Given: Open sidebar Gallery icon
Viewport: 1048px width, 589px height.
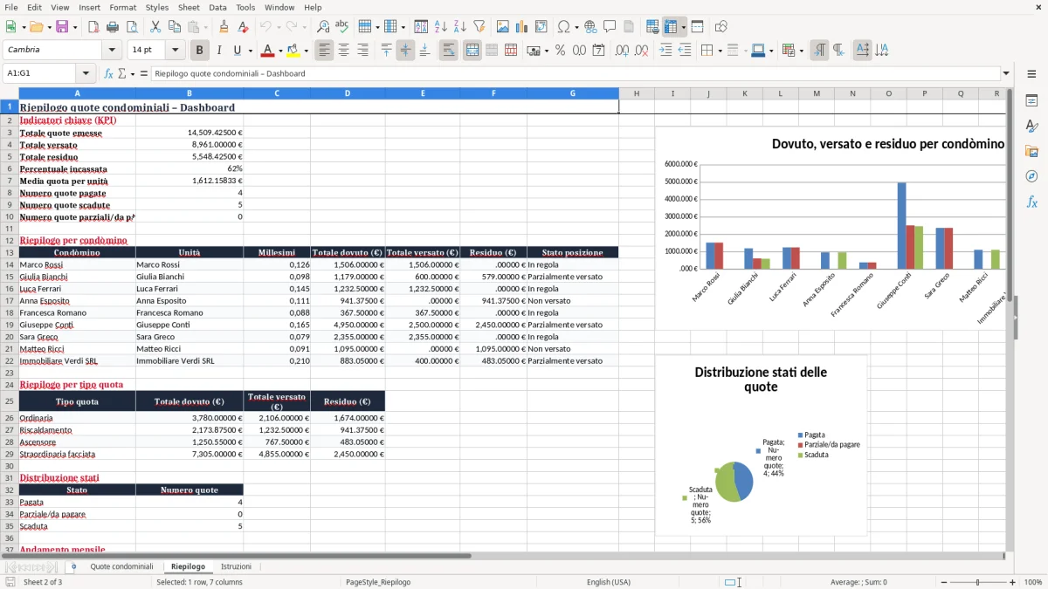Looking at the screenshot, I should pos(1031,151).
